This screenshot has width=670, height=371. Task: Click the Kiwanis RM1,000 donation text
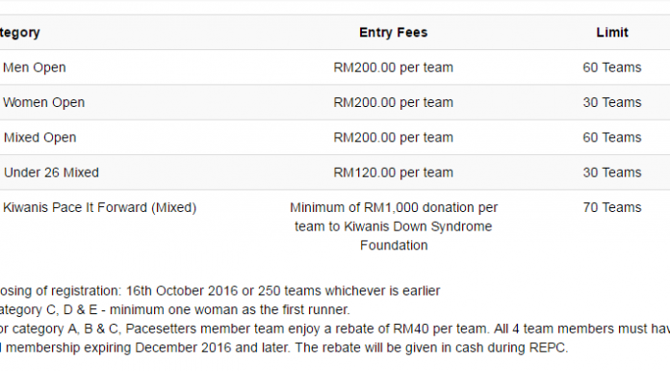click(394, 226)
